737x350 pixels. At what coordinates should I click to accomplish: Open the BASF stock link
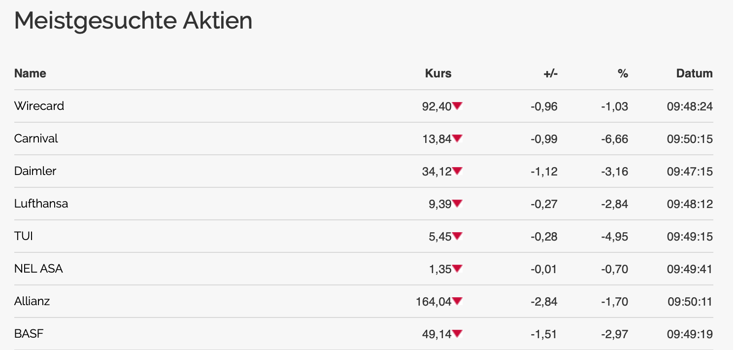[x=29, y=334]
